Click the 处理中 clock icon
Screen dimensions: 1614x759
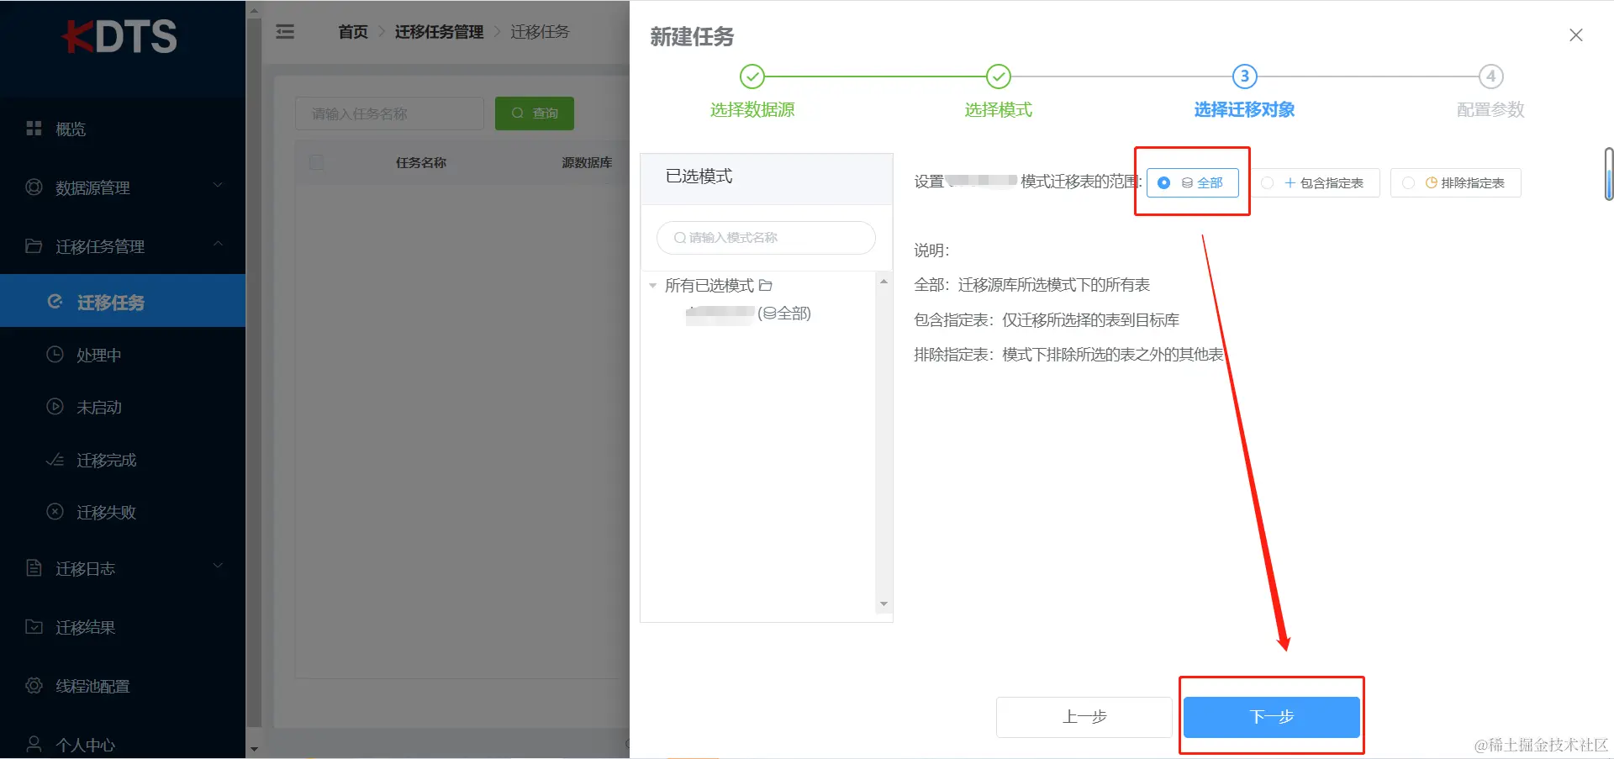[55, 355]
